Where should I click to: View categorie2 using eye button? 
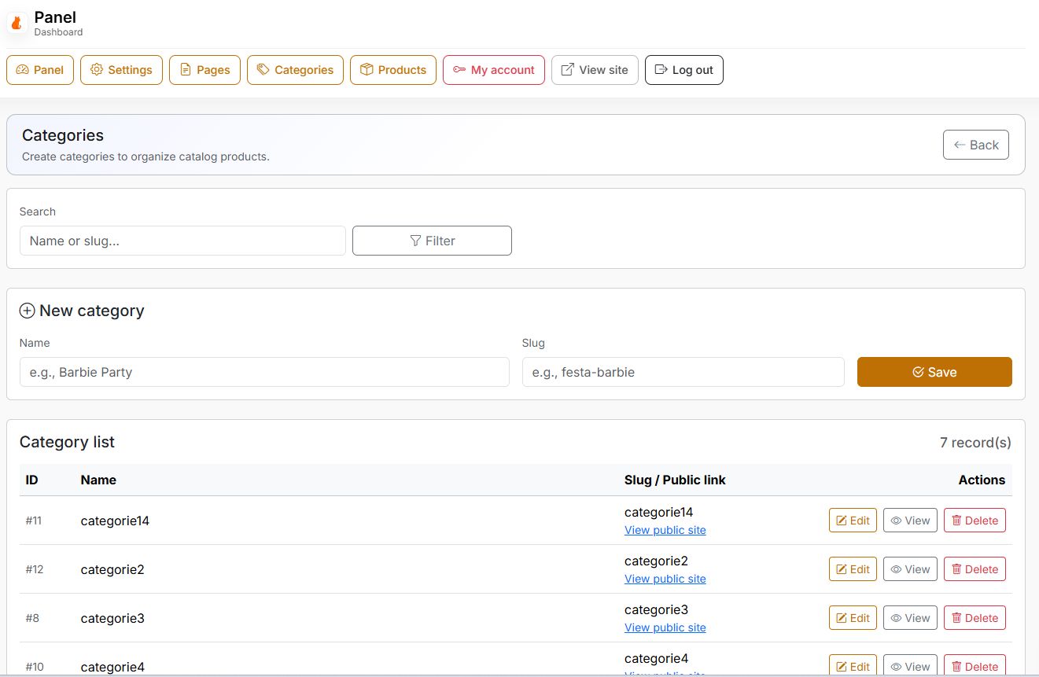tap(910, 569)
